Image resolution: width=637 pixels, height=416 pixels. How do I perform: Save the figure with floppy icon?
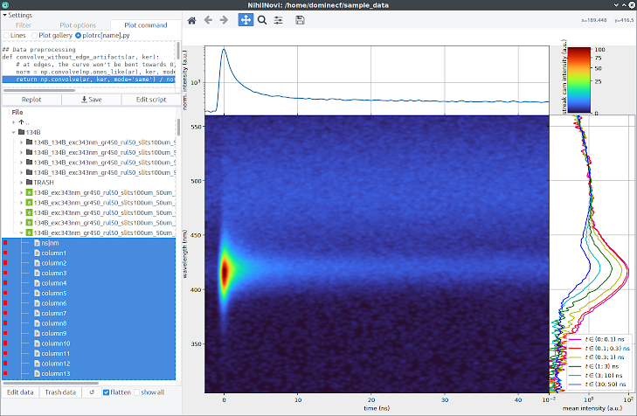point(300,20)
